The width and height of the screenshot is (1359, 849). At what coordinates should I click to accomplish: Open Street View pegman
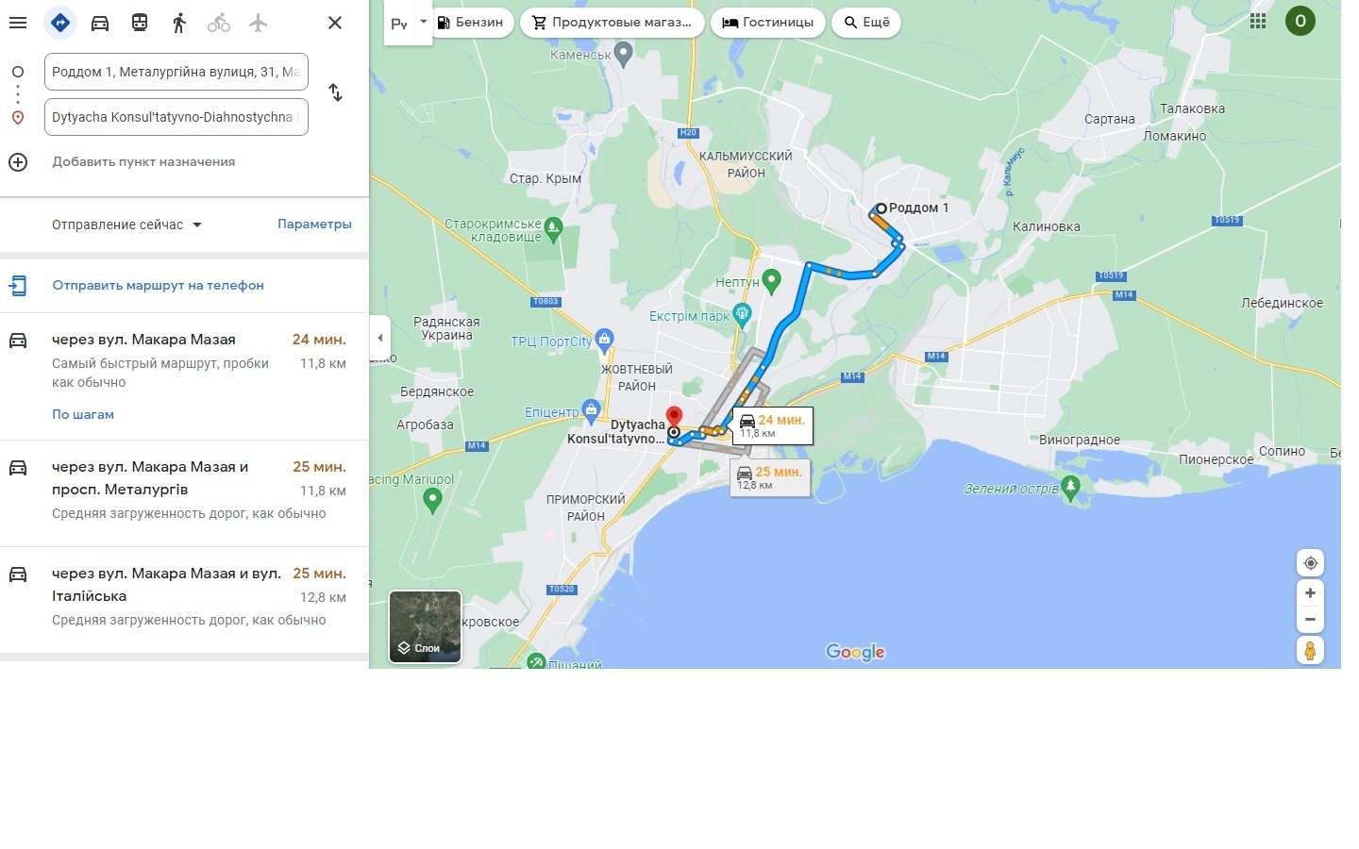(1310, 650)
